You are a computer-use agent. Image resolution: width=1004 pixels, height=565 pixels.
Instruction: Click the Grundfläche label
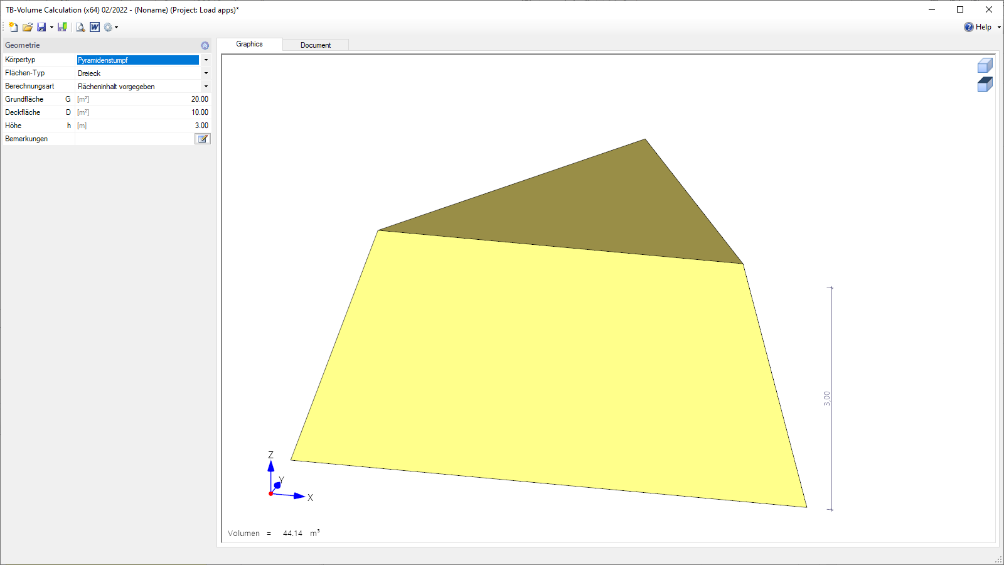(24, 99)
